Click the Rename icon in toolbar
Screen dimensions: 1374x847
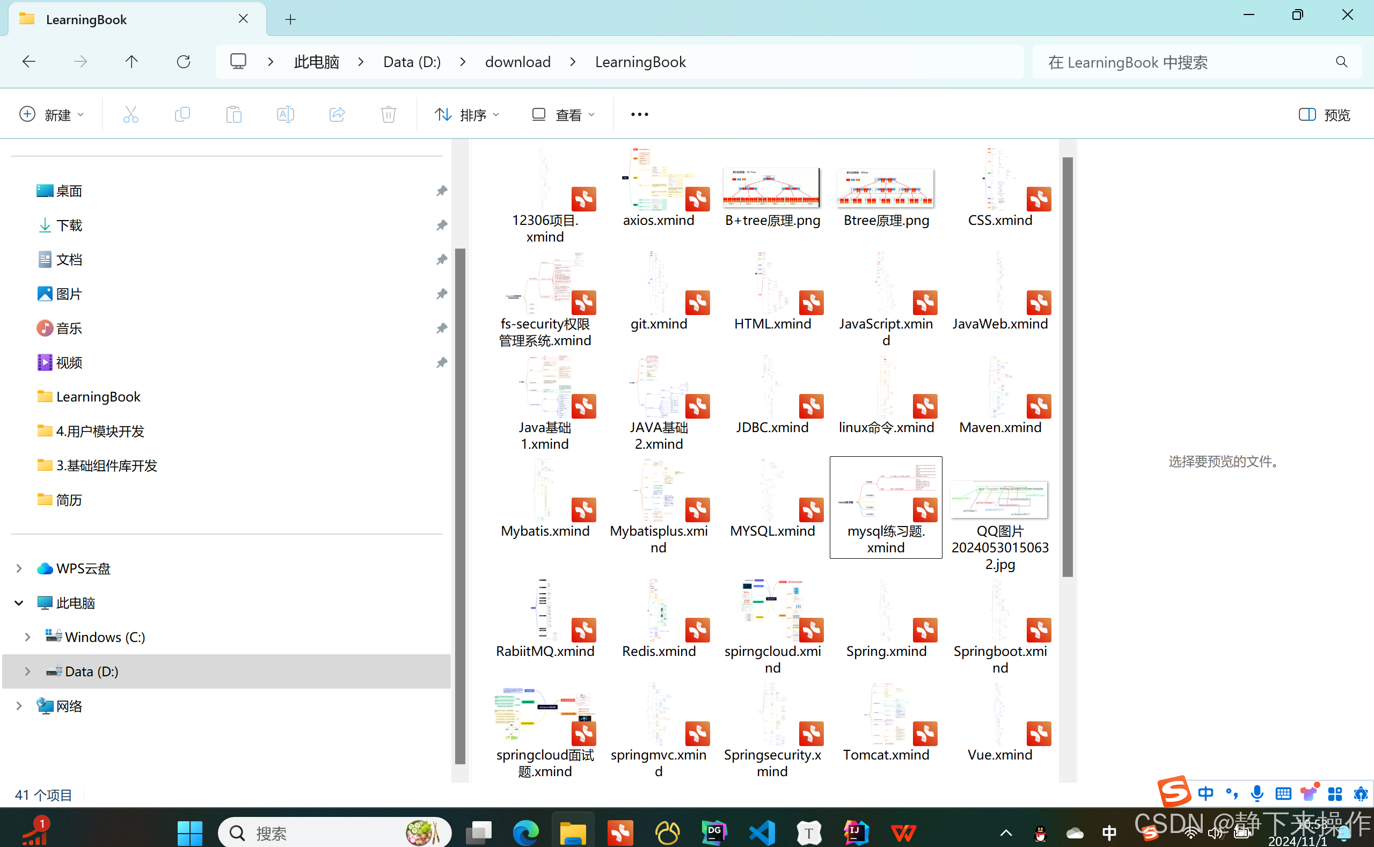coord(285,114)
